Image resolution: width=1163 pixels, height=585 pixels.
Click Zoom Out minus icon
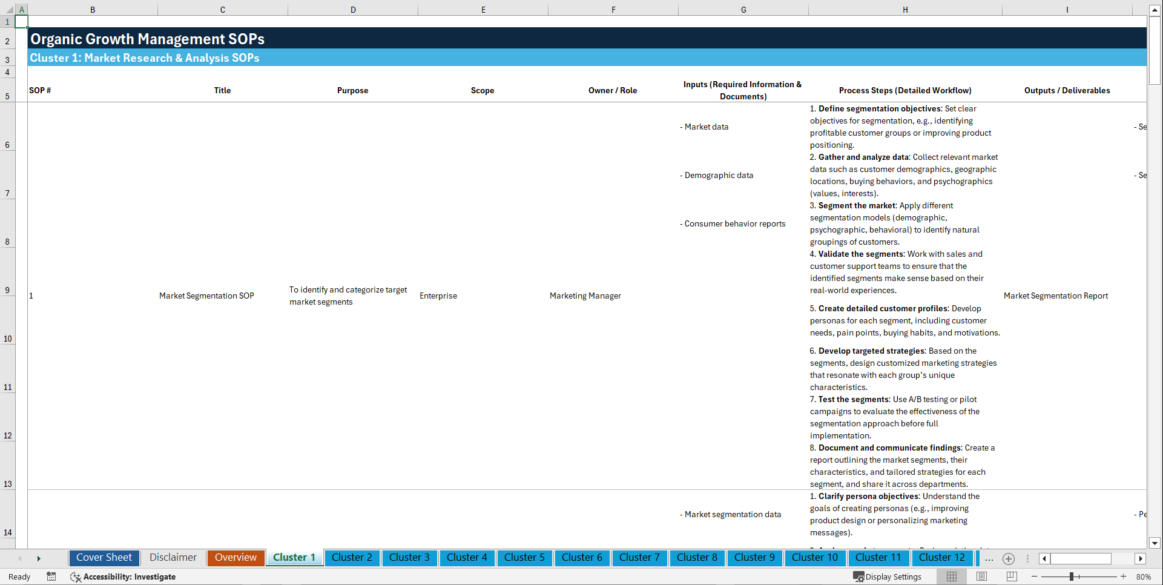click(x=1035, y=577)
